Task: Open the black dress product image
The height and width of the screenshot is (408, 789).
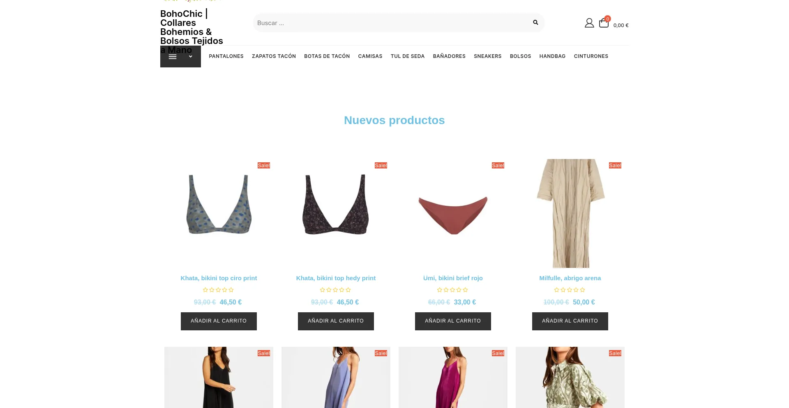Action: coord(219,377)
